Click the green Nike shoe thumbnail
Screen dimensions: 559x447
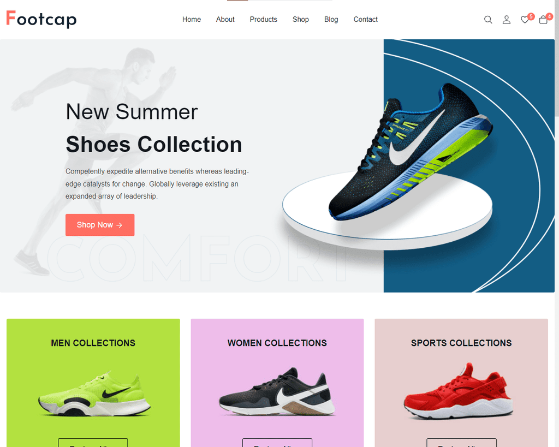94,394
